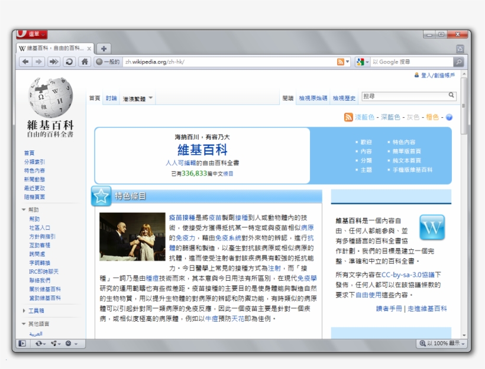Open 社區入口 in the sidebar
The height and width of the screenshot is (369, 485).
point(40,227)
